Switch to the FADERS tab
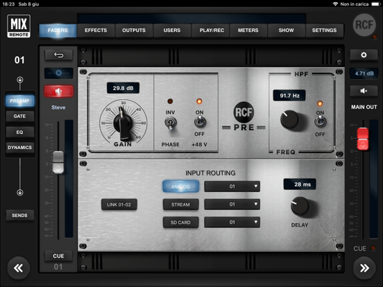Screen dimensions: 383x287 point(58,31)
